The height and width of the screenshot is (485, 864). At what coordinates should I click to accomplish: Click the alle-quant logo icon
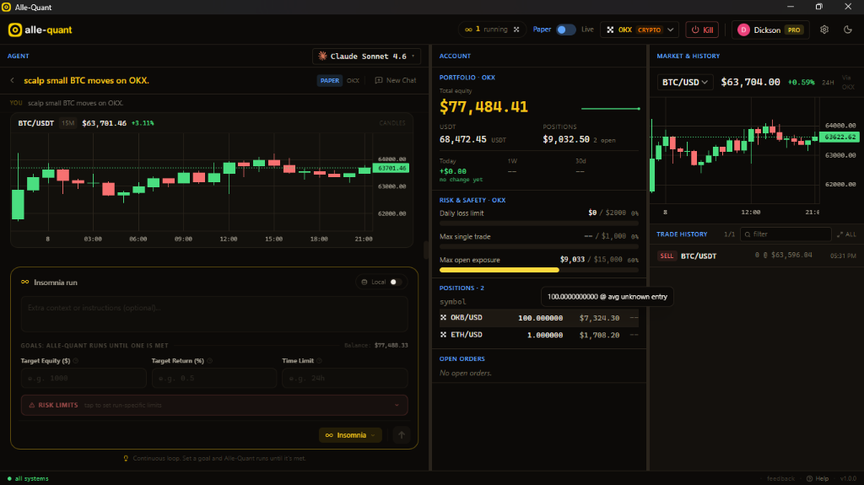coord(15,30)
